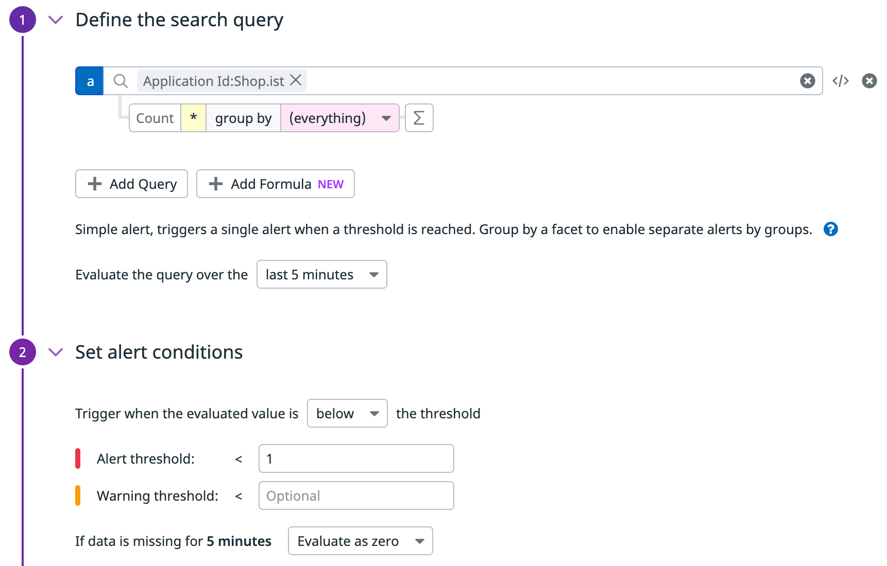Image resolution: width=887 pixels, height=566 pixels.
Task: Change the below threshold comparison dropdown
Action: [x=347, y=414]
